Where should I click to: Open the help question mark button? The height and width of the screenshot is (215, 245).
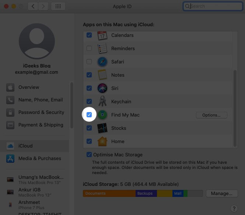pos(234,208)
